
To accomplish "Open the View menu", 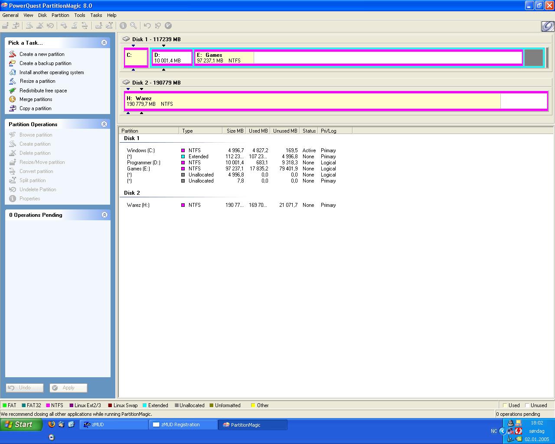I will (28, 15).
